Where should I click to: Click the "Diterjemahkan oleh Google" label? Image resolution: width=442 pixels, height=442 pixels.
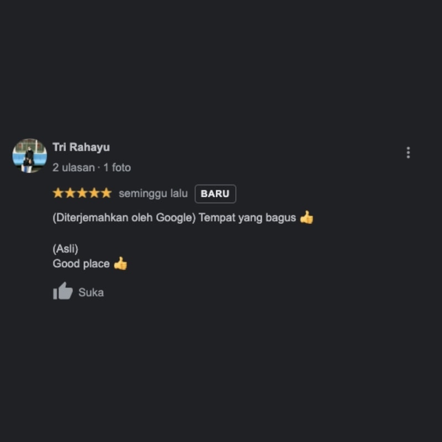[x=124, y=218]
